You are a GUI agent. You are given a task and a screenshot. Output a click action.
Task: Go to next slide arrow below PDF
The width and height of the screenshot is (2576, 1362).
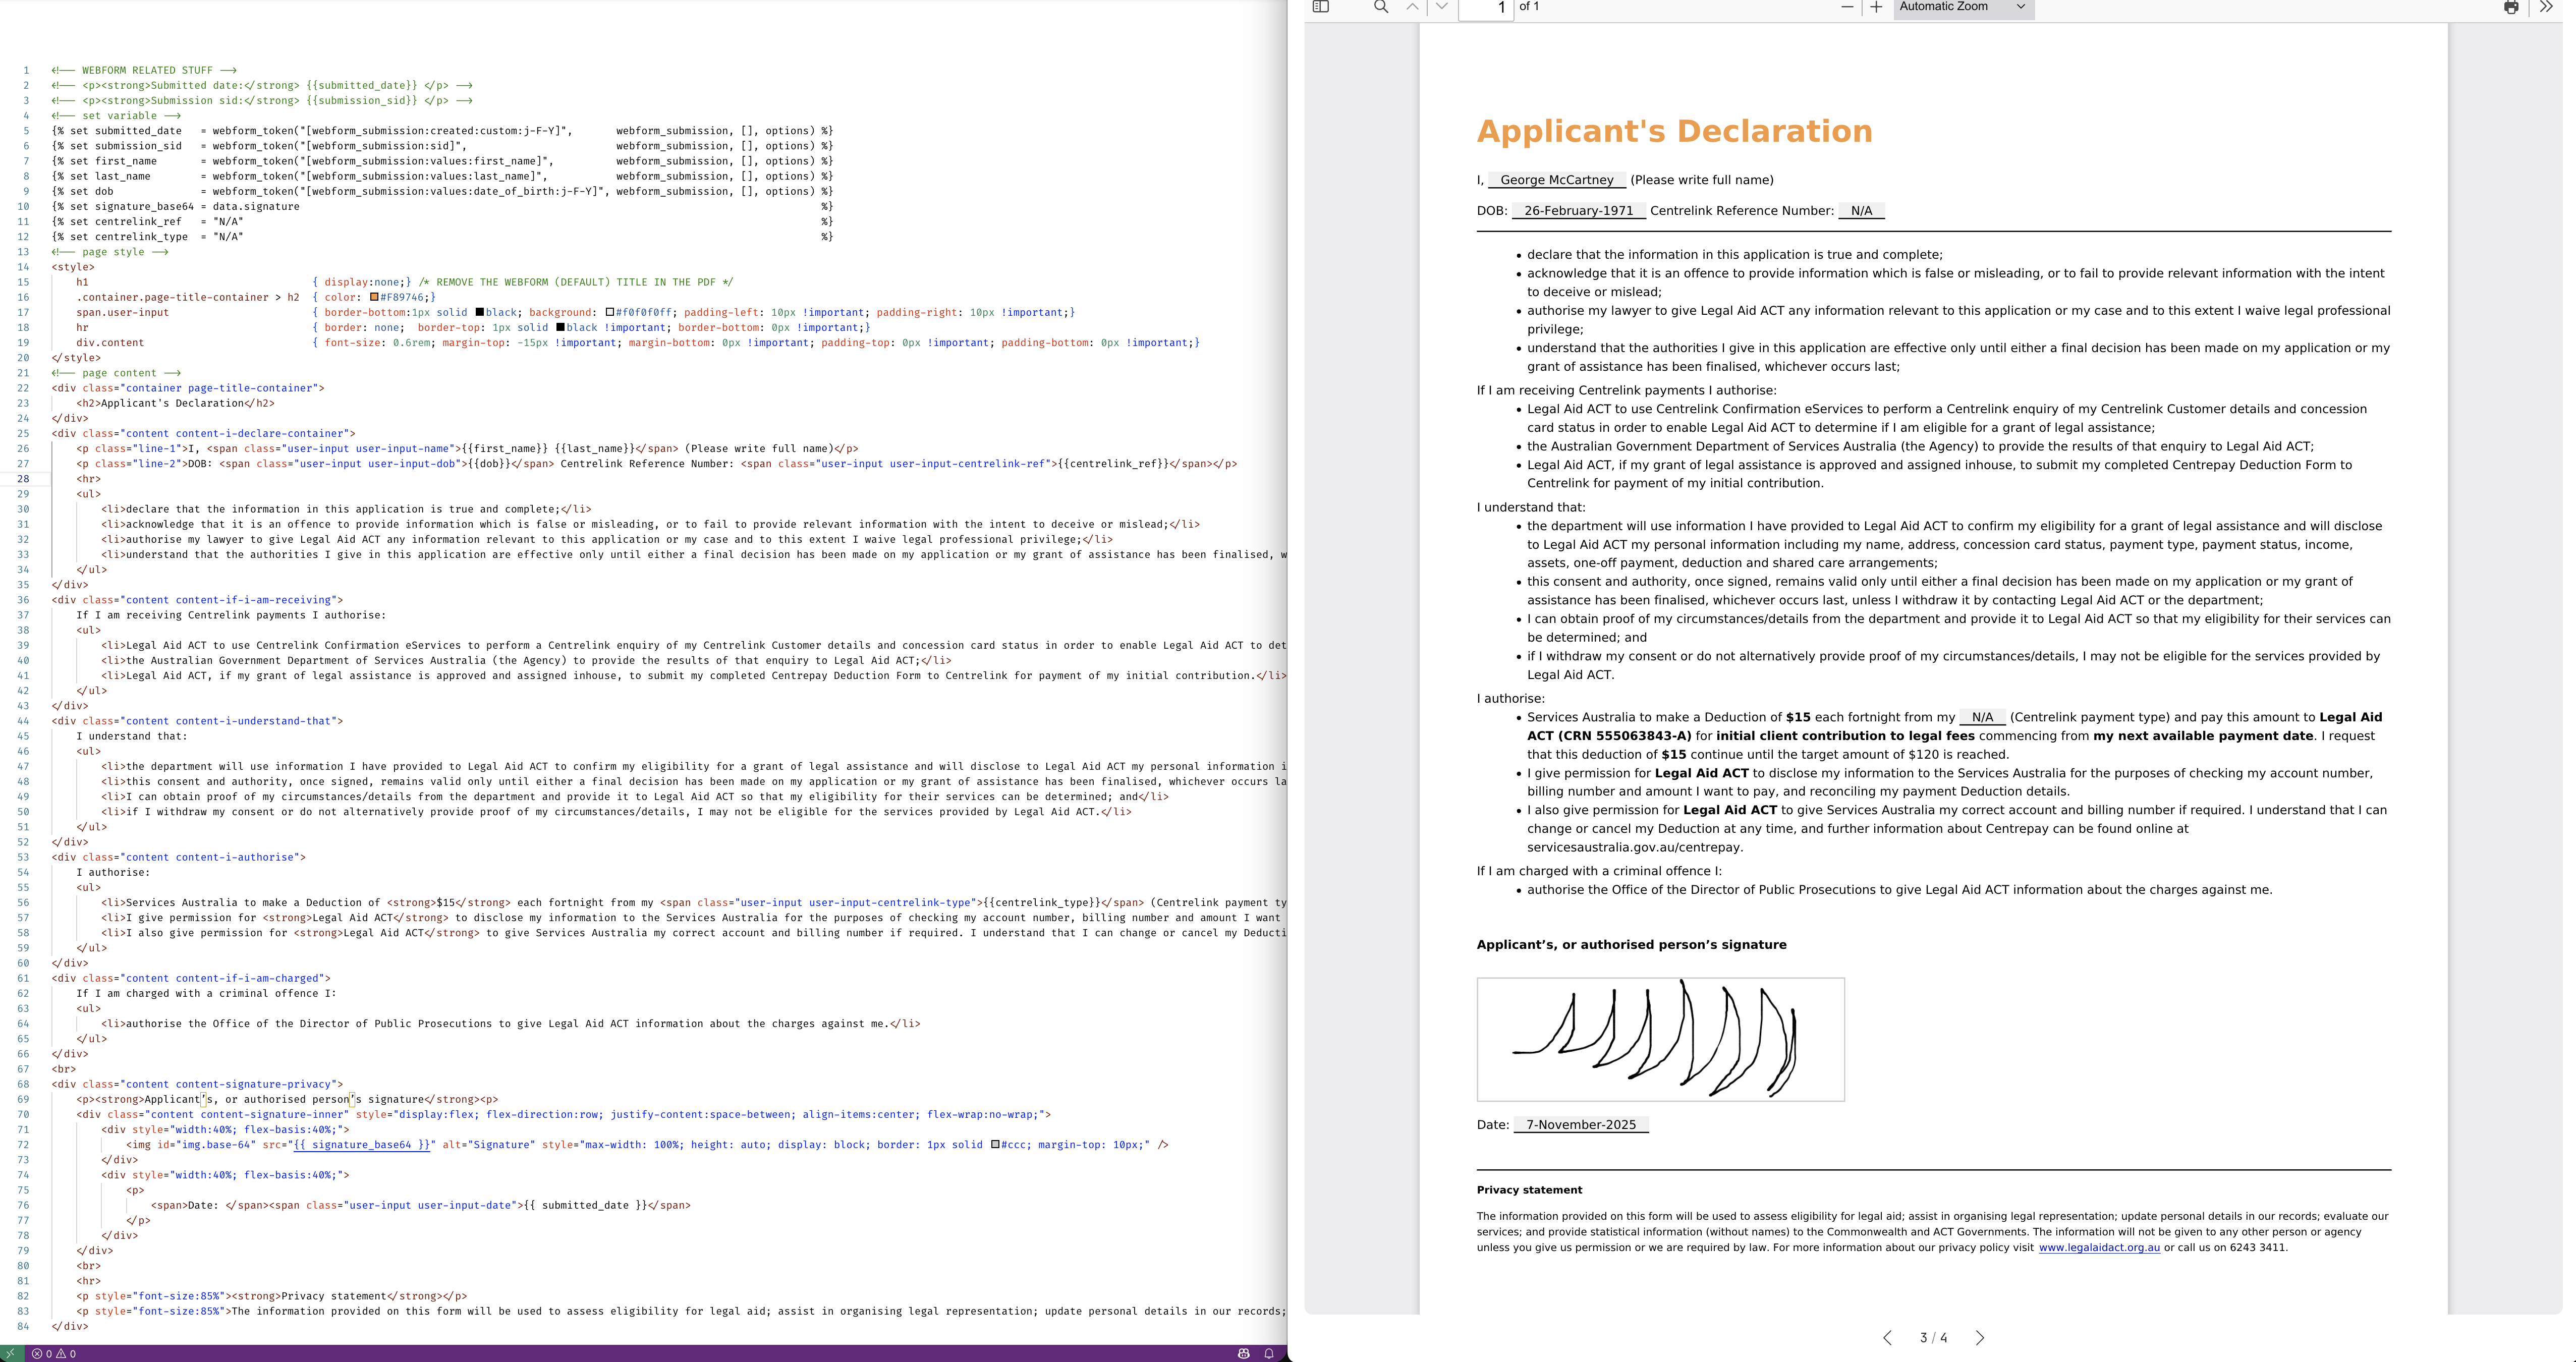coord(1980,1338)
